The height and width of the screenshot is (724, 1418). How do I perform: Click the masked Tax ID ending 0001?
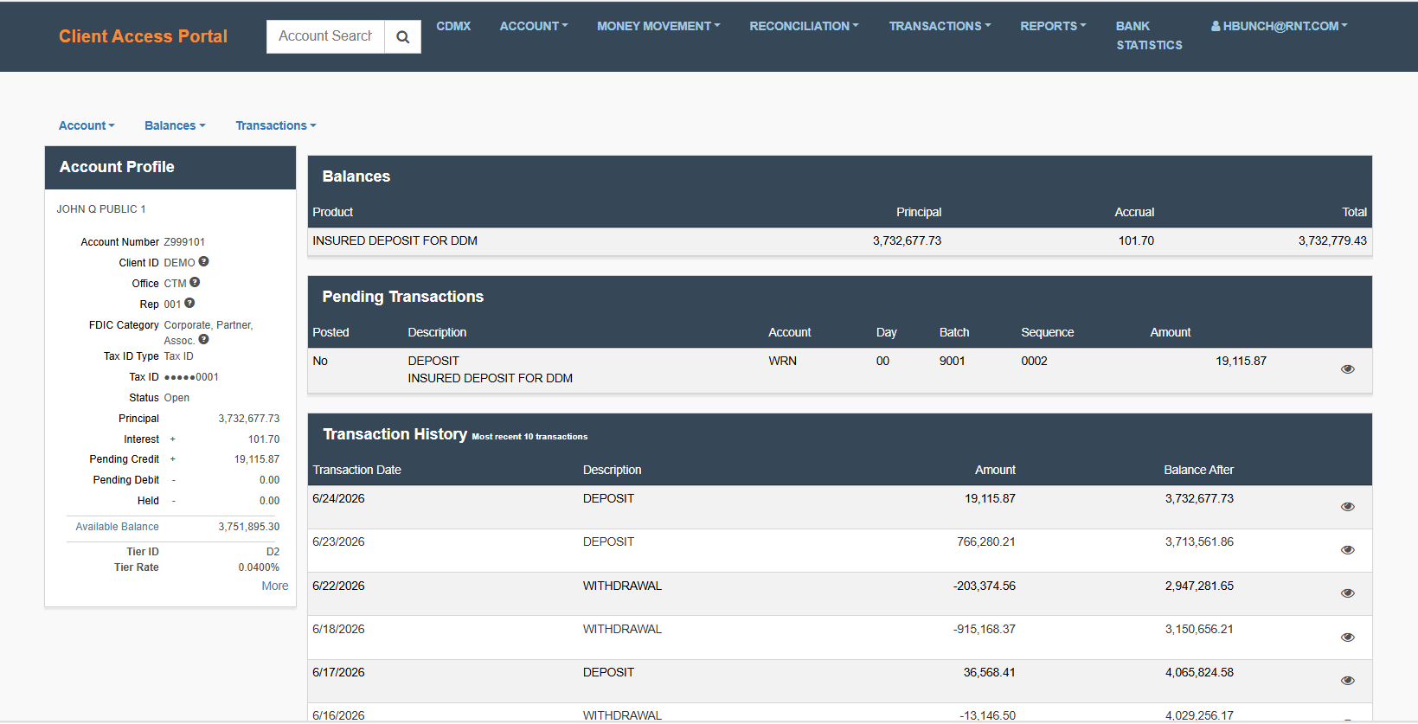click(x=191, y=377)
